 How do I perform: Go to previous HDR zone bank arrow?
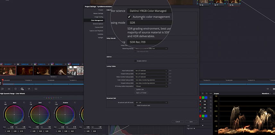click(44, 98)
